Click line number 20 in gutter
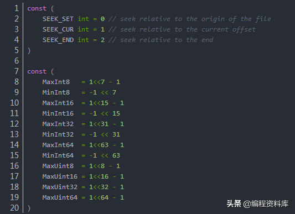Image resolution: width=295 pixels, height=214 pixels. point(14,208)
